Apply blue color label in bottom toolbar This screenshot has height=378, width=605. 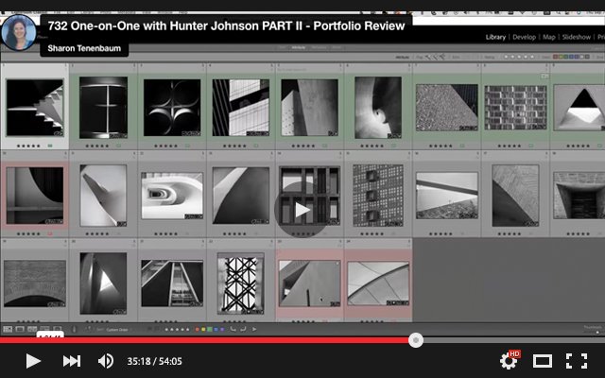(216, 330)
